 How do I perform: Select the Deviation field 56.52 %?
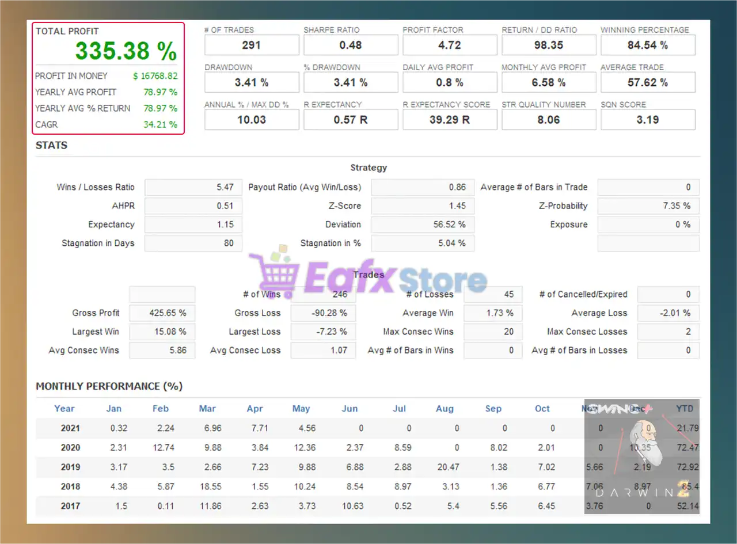(422, 225)
